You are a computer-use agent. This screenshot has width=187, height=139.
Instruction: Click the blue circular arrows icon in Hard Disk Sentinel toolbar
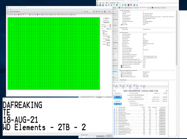[x=123, y=5]
